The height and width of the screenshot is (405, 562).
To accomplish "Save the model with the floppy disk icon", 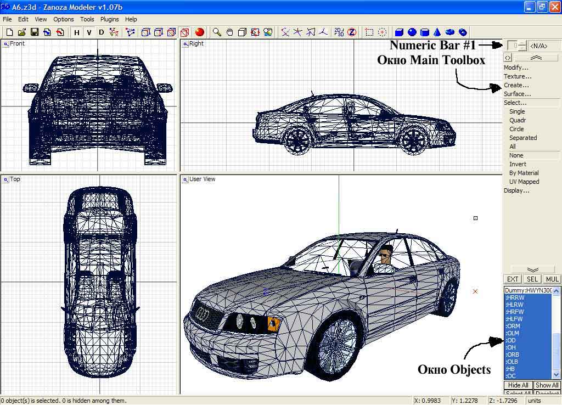I will pos(35,32).
